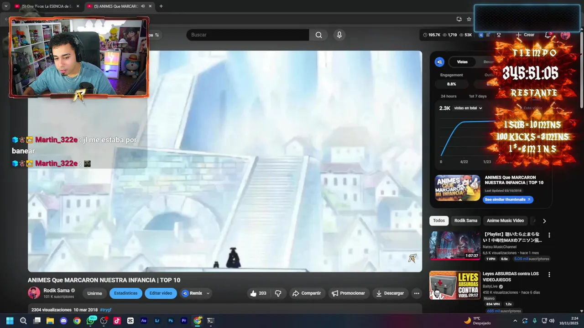Open WhatsApp from the taskbar

(x=90, y=321)
